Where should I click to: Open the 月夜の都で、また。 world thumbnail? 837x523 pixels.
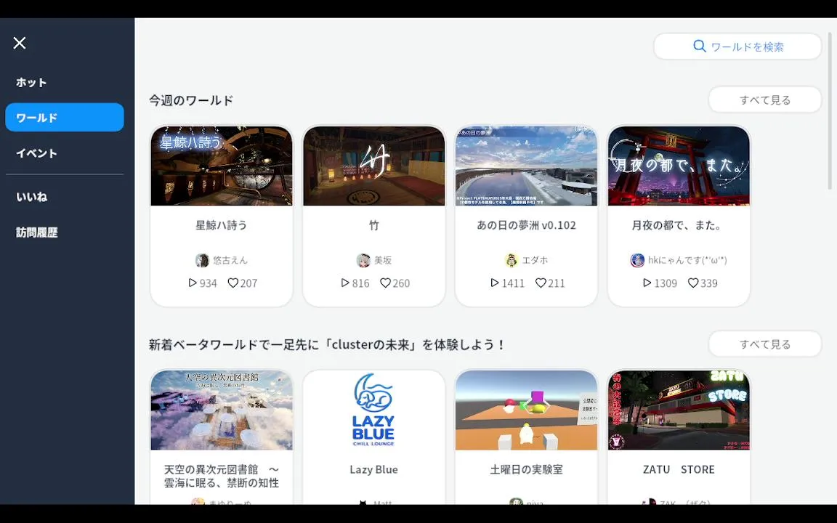coord(679,166)
